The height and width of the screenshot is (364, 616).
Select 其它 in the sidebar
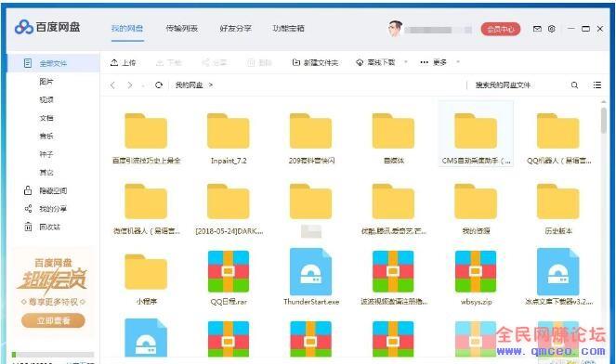point(46,172)
